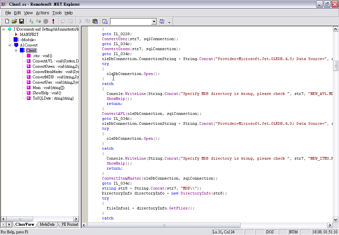Click the Redo toolbar icon
Screen dimensions: 339x235
71,21
